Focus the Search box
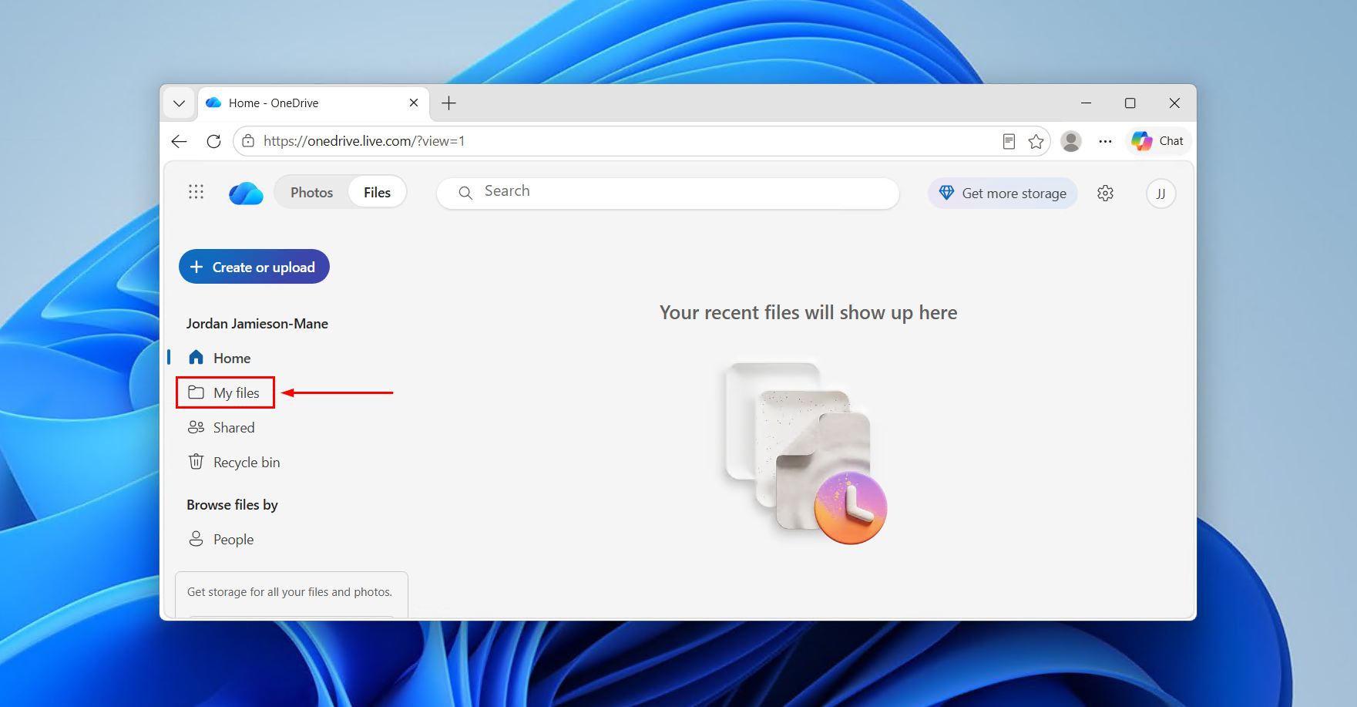This screenshot has width=1357, height=707. pyautogui.click(x=668, y=193)
